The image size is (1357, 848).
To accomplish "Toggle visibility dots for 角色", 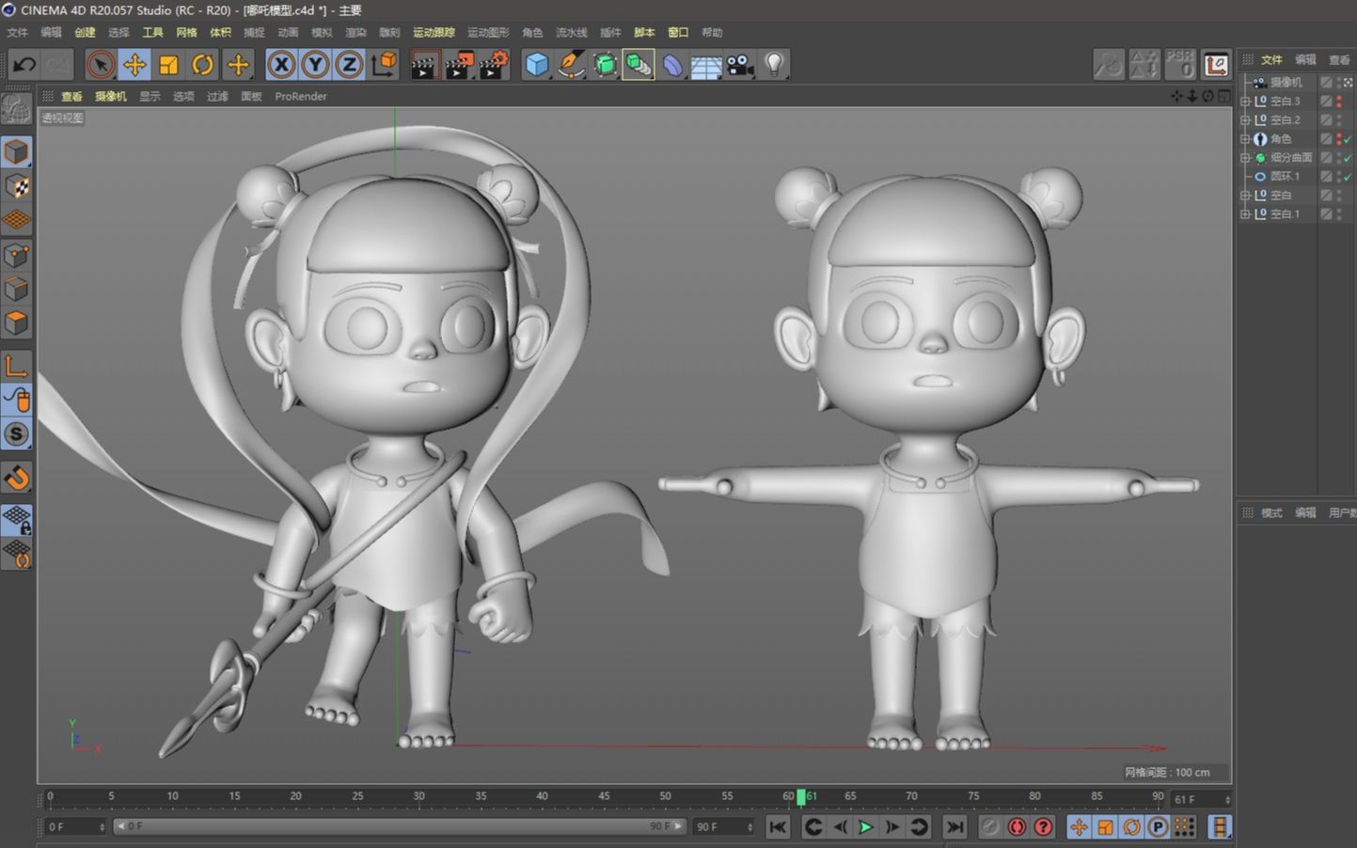I will 1339,138.
